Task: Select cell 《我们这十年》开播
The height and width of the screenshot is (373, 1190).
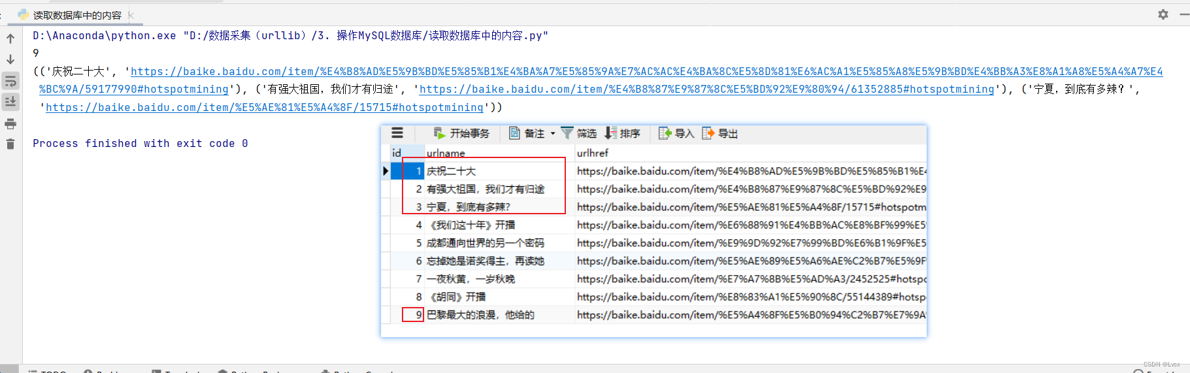Action: [x=499, y=225]
